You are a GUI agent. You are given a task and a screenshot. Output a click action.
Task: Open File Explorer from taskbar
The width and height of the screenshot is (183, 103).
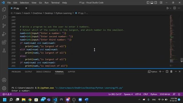pos(23,100)
